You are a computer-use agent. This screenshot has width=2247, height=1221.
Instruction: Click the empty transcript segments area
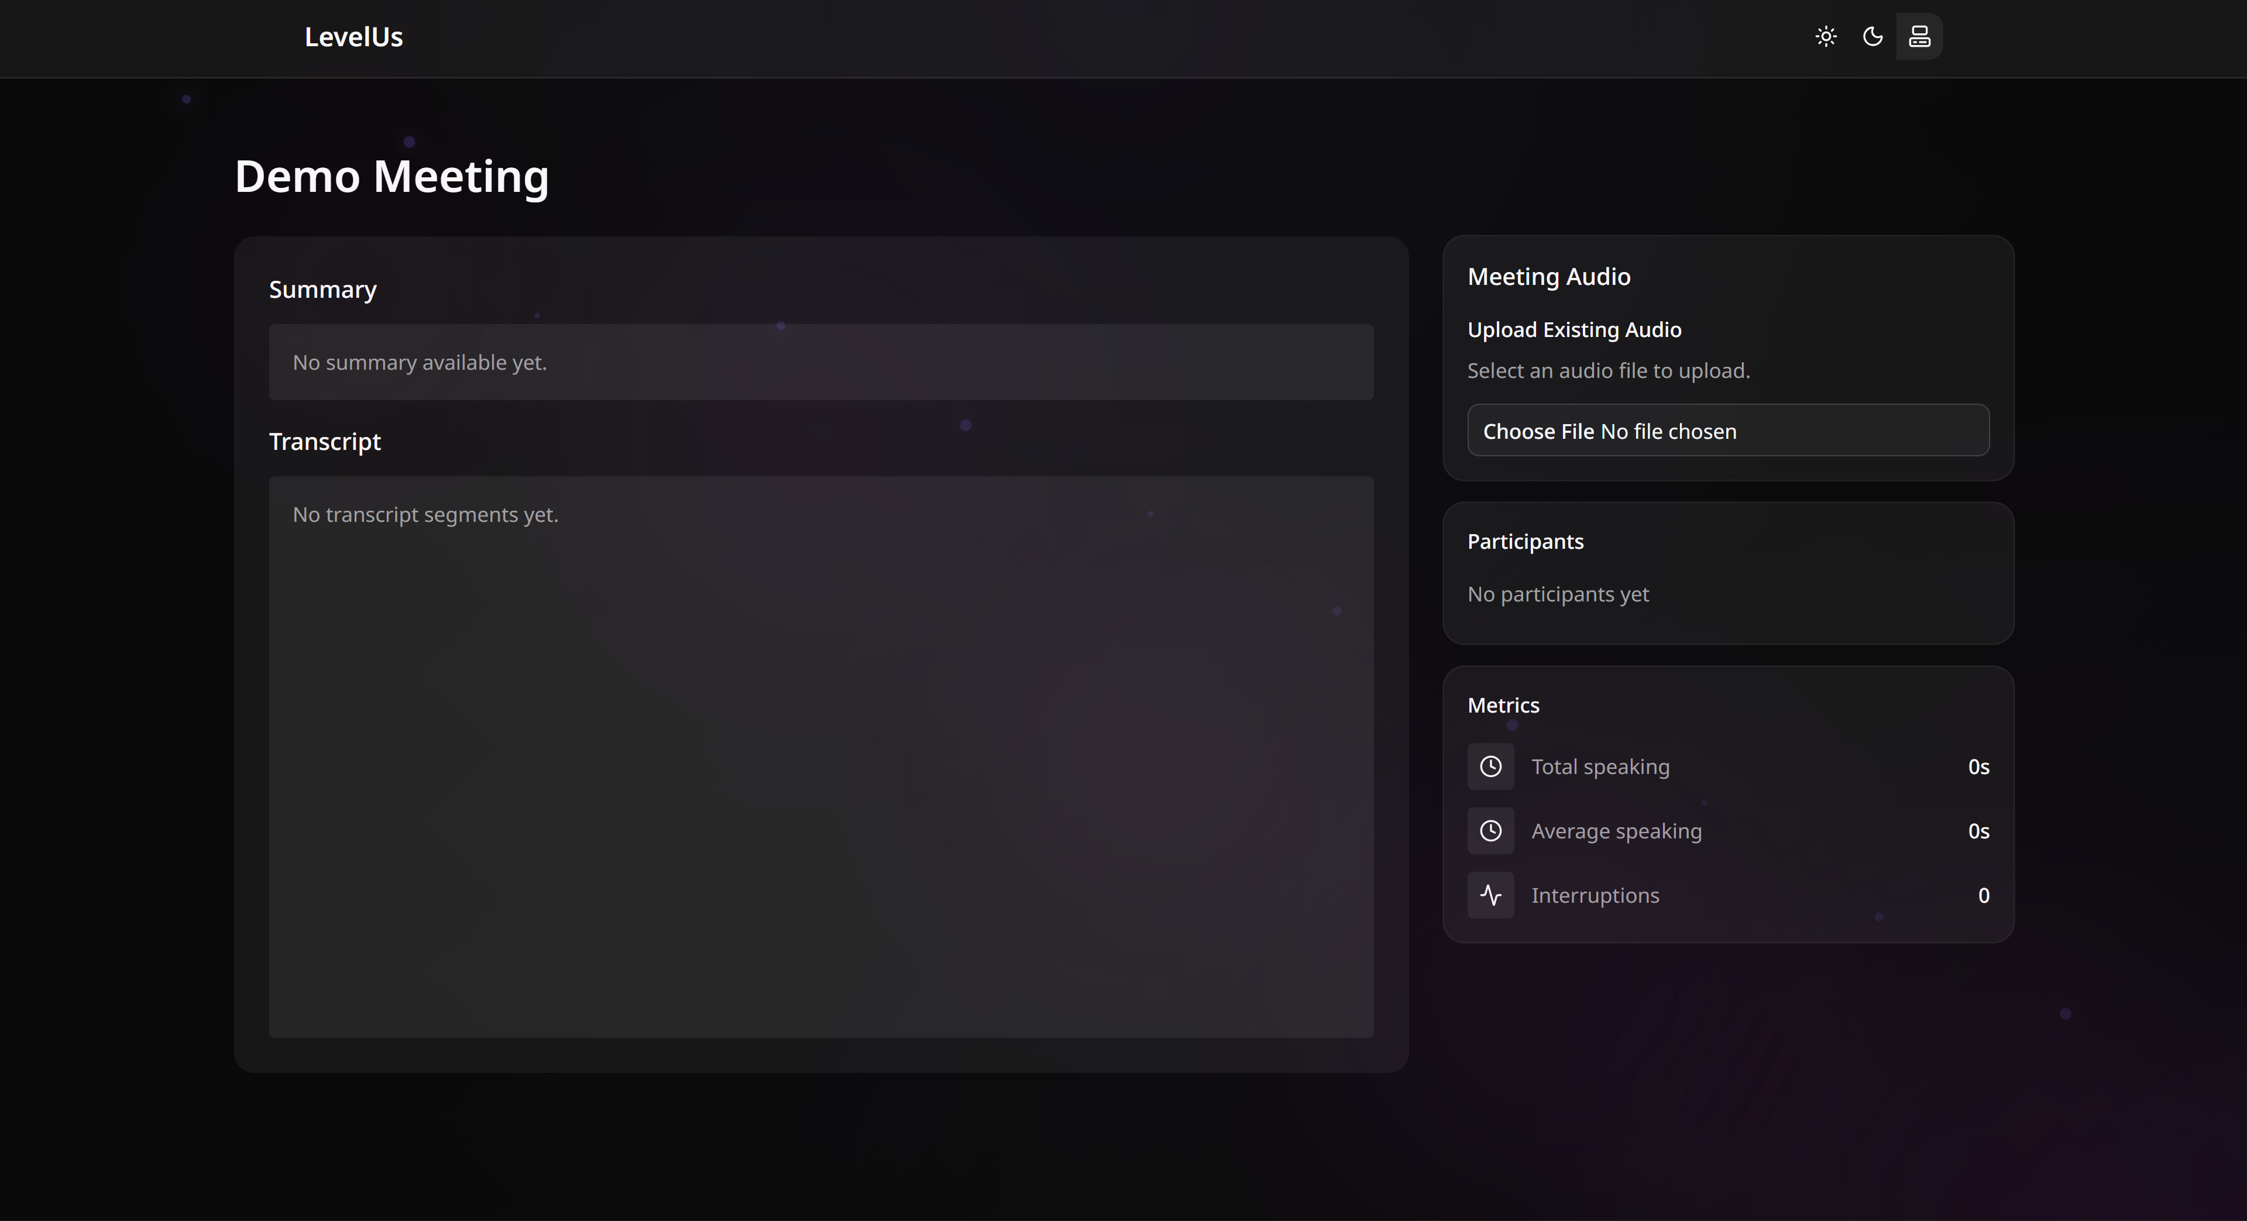point(820,757)
